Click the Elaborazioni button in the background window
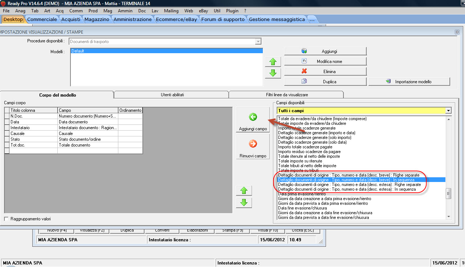 click(x=197, y=230)
